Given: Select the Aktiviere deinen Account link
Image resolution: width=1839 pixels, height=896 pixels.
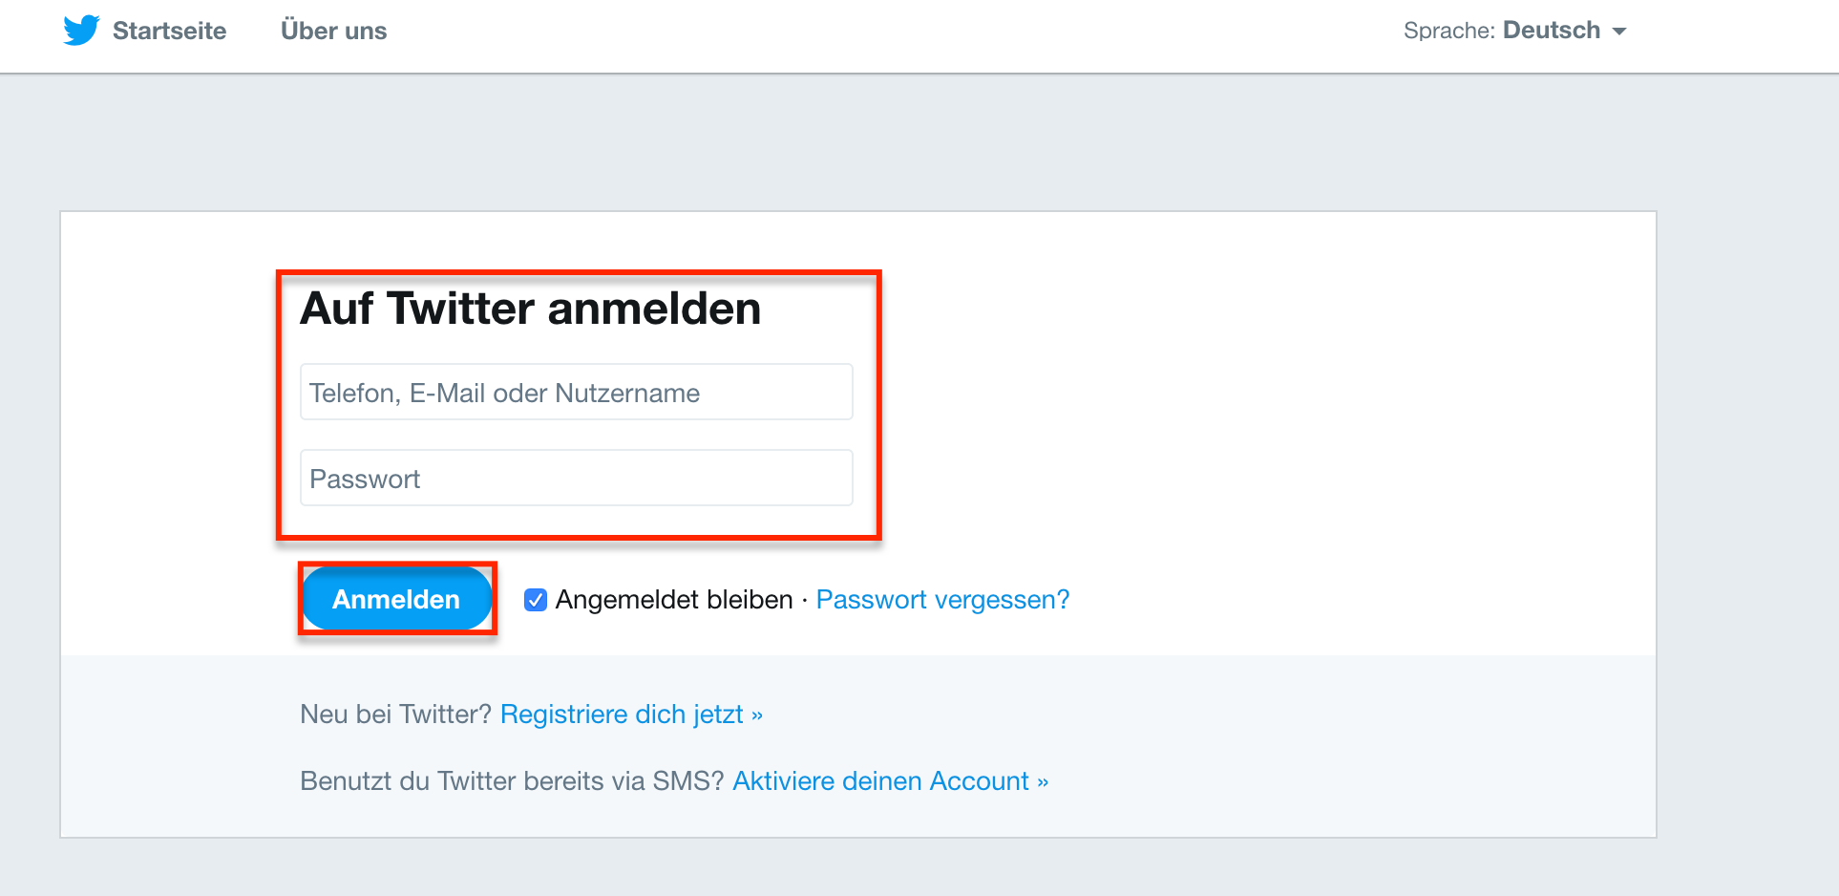Looking at the screenshot, I should (880, 781).
